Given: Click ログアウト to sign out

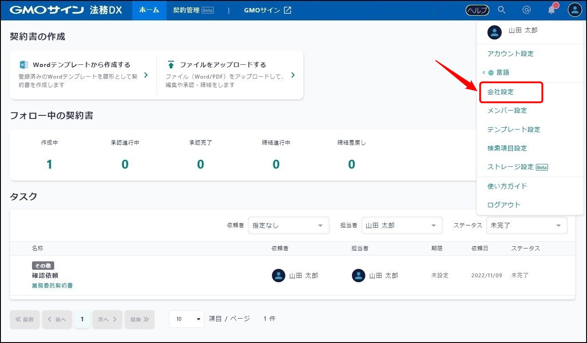Looking at the screenshot, I should (503, 205).
